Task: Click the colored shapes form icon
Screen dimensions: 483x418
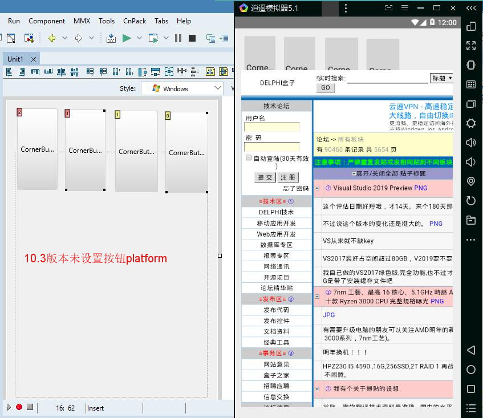Action: tap(29, 38)
